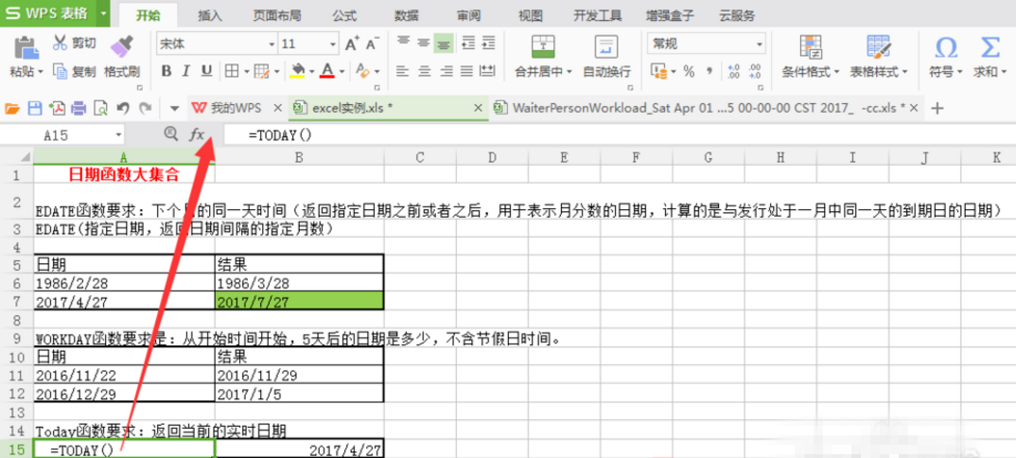
Task: Click the Format Painter (格式刷) icon
Action: (121, 48)
